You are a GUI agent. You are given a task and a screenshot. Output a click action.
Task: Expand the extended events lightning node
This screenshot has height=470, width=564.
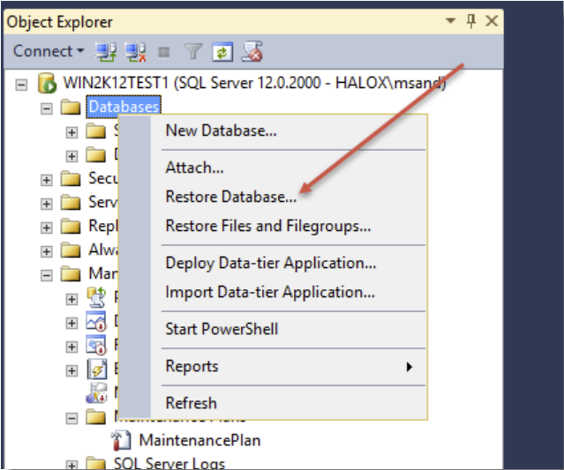tap(71, 370)
